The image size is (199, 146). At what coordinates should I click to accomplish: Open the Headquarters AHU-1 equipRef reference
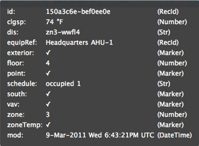(x=79, y=42)
